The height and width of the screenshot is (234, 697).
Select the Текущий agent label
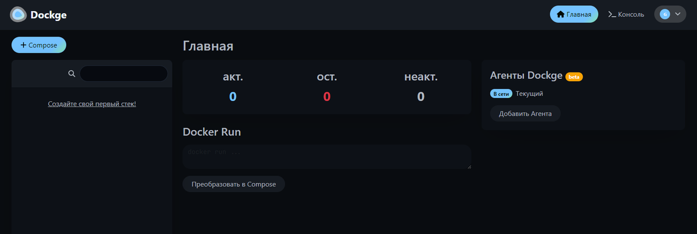tap(529, 93)
